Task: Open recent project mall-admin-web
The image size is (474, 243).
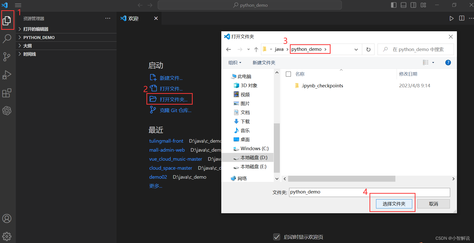Action: (x=167, y=150)
